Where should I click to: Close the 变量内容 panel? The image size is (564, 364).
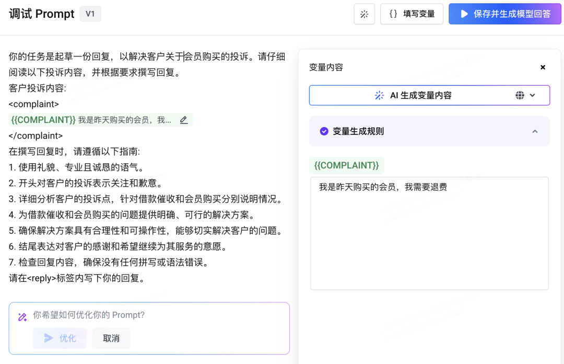[543, 67]
